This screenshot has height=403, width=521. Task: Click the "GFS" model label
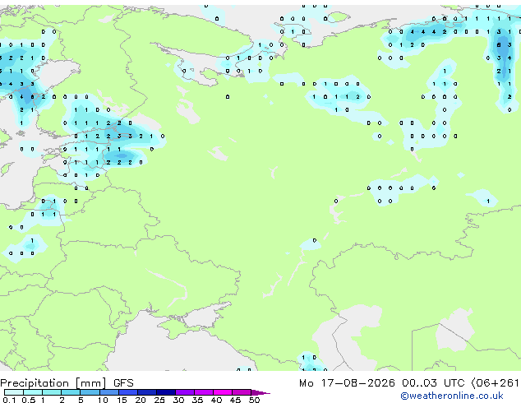coord(123,383)
